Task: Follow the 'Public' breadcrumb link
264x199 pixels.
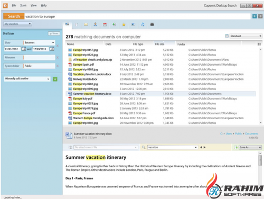Action: (x=239, y=133)
